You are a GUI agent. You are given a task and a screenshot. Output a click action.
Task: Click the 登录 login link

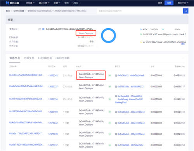tap(160, 3)
